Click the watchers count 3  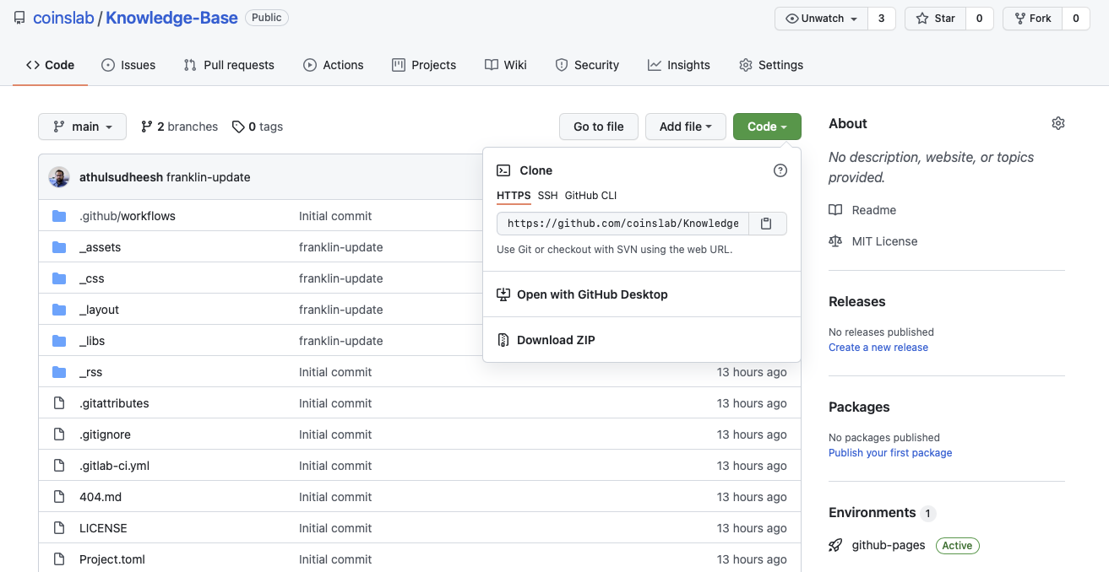(x=882, y=19)
